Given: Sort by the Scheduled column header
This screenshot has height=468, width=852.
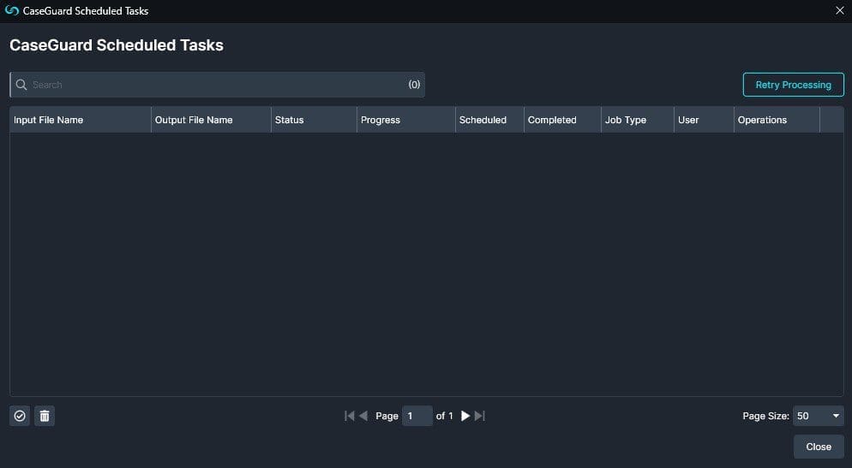Looking at the screenshot, I should tap(483, 120).
